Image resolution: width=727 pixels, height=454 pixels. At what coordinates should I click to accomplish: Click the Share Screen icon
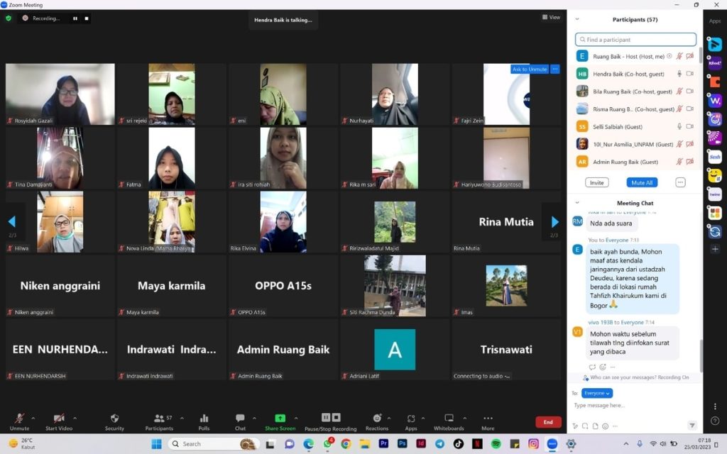(280, 418)
